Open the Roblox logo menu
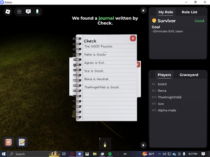 tap(8, 12)
